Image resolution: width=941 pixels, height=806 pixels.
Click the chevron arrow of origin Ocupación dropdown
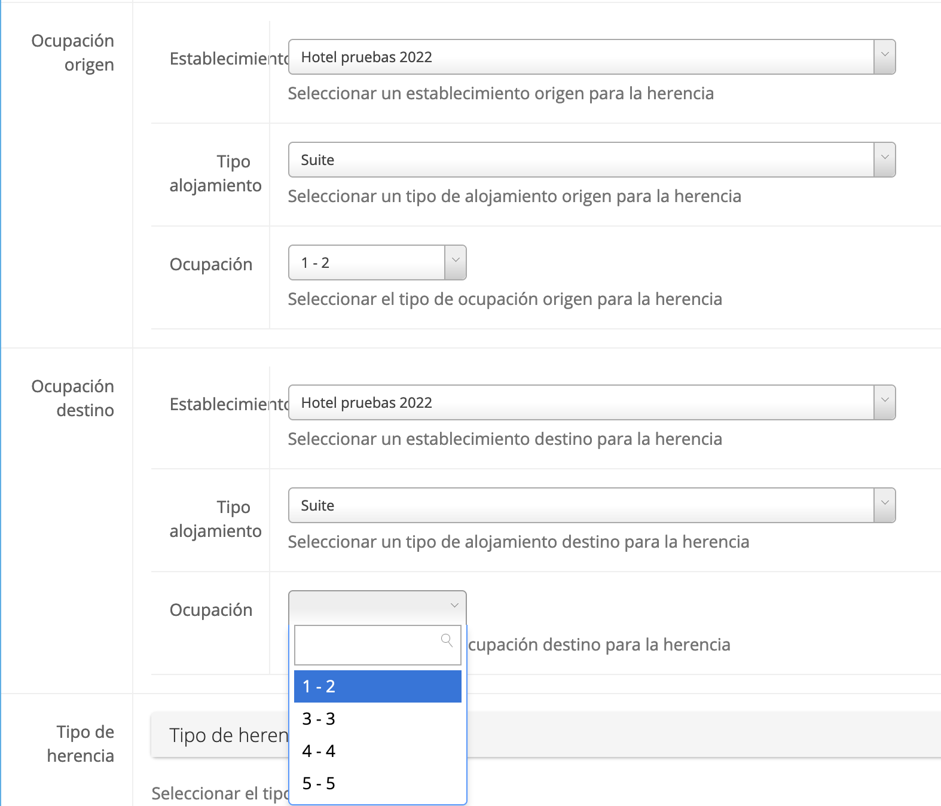456,261
